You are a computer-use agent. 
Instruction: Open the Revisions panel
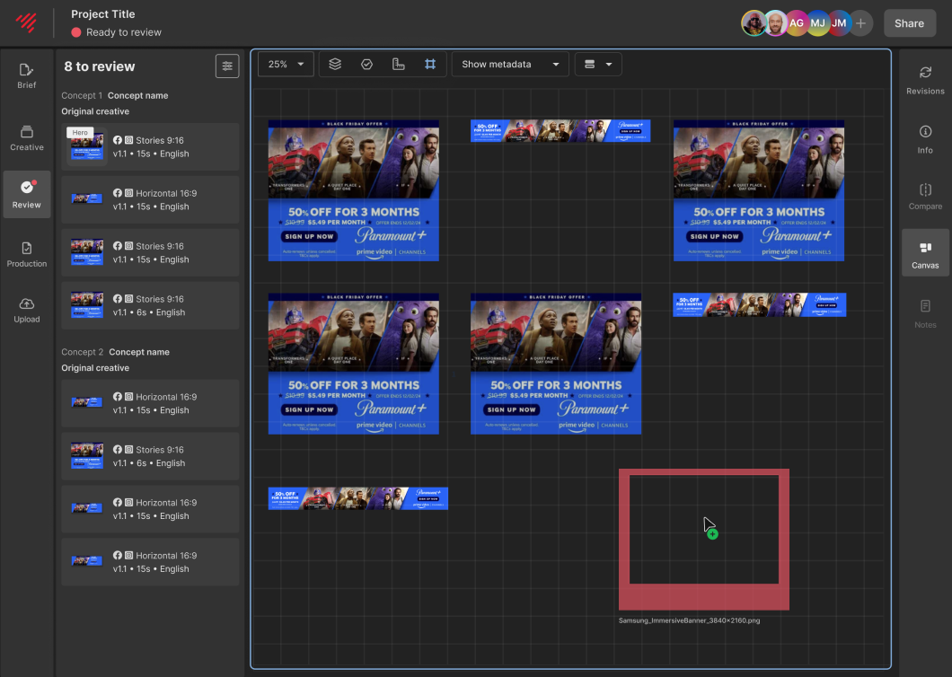925,80
